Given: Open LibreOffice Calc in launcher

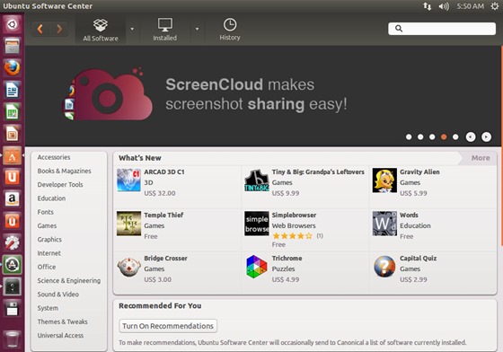Looking at the screenshot, I should point(13,112).
